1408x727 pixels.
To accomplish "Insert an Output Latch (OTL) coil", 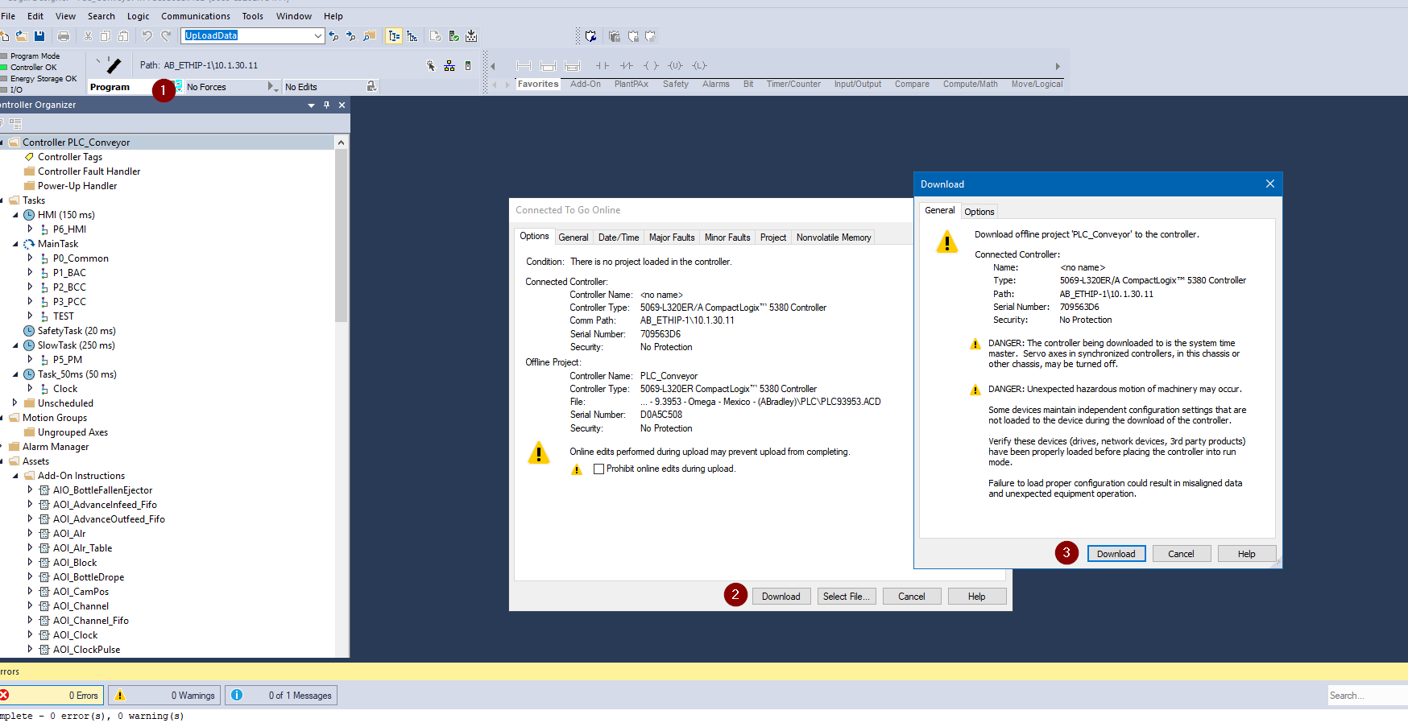I will (x=699, y=66).
